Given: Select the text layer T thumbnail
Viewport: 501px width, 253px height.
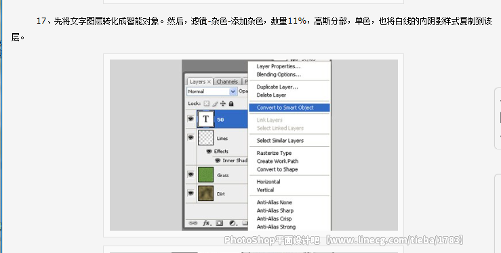Looking at the screenshot, I should (205, 119).
